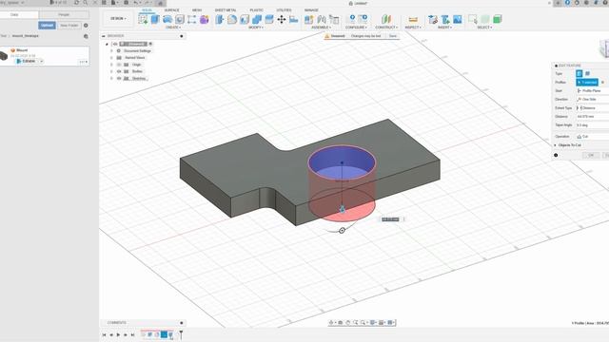Open the Create dropdown menu
This screenshot has height=342, width=609.
point(173,28)
